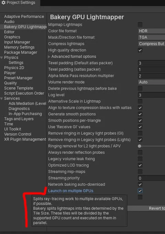
Task: Select Adaptive Performance in sidebar
Action: (x=24, y=17)
